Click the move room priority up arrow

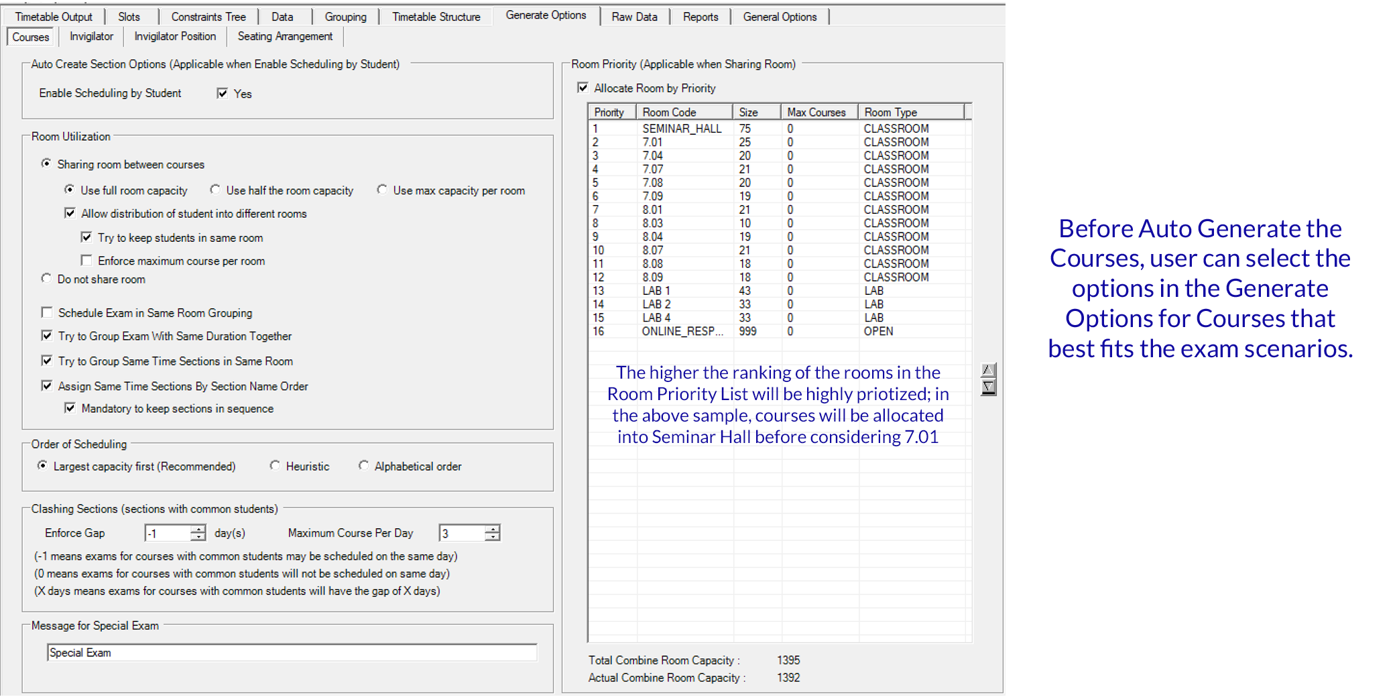coord(987,370)
